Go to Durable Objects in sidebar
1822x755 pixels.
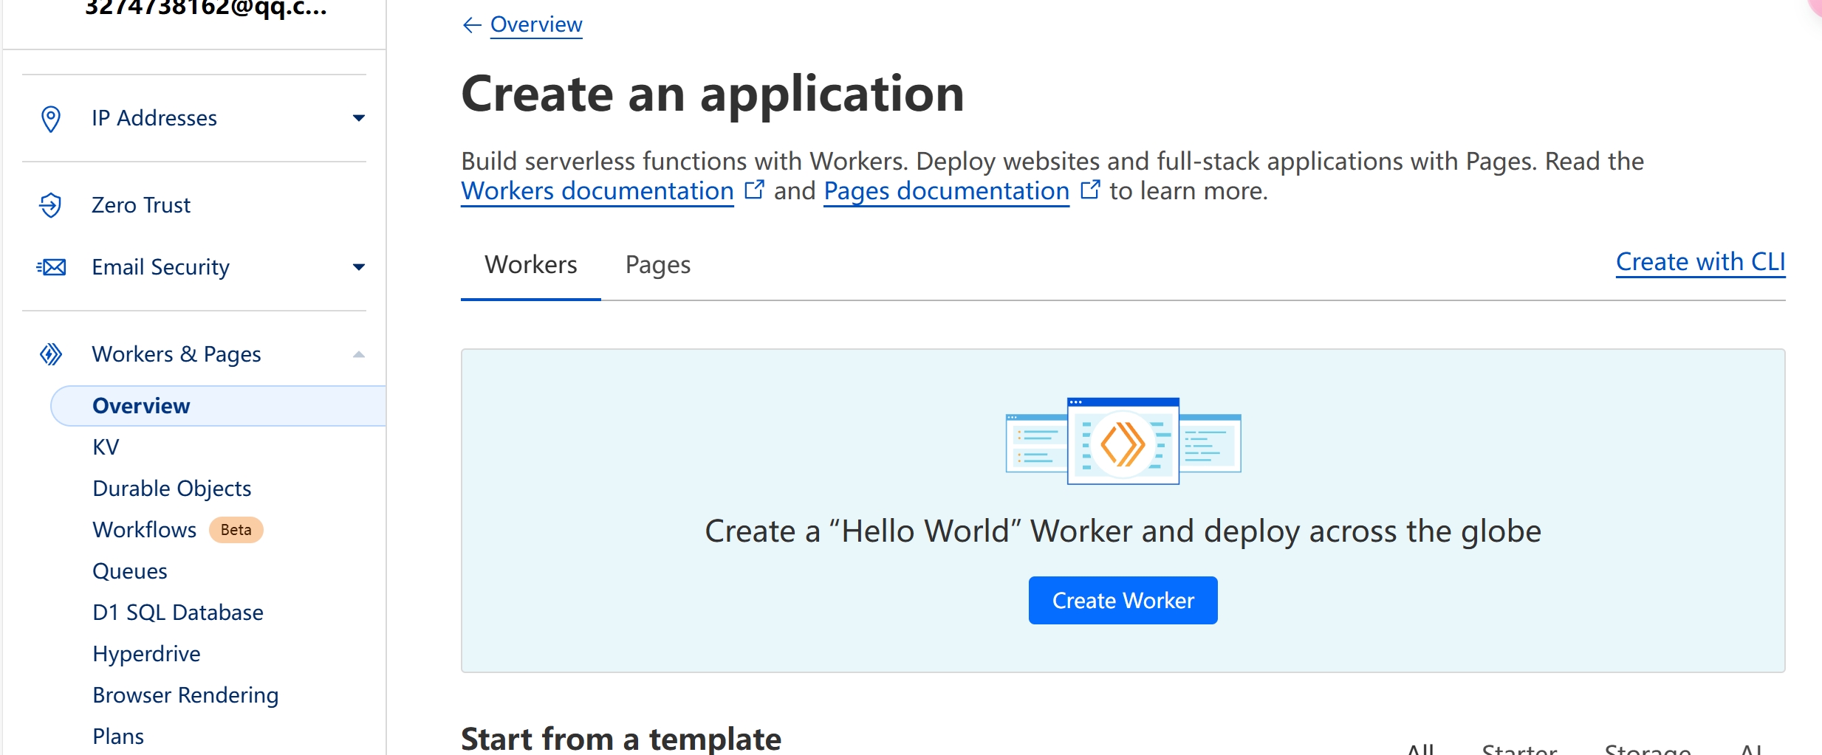[171, 489]
